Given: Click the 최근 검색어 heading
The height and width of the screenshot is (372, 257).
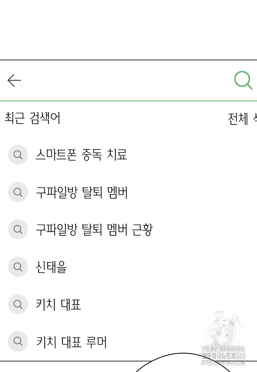Looking at the screenshot, I should coord(32,118).
